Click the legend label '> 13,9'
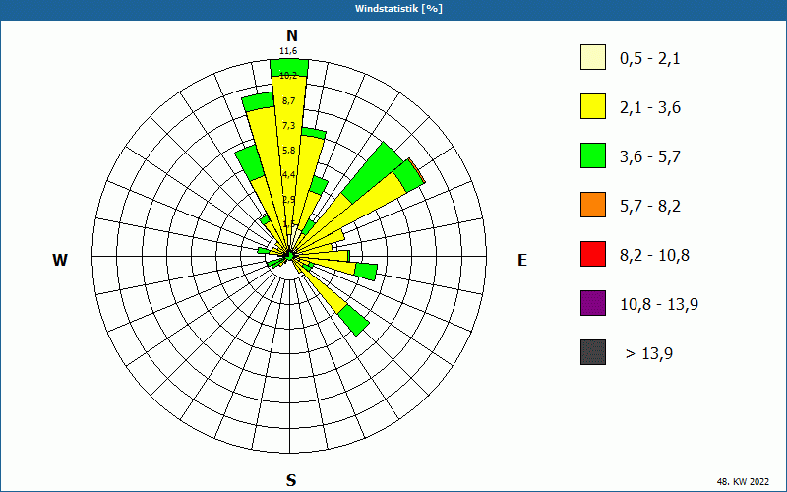Screen dimensions: 787x492 649,354
